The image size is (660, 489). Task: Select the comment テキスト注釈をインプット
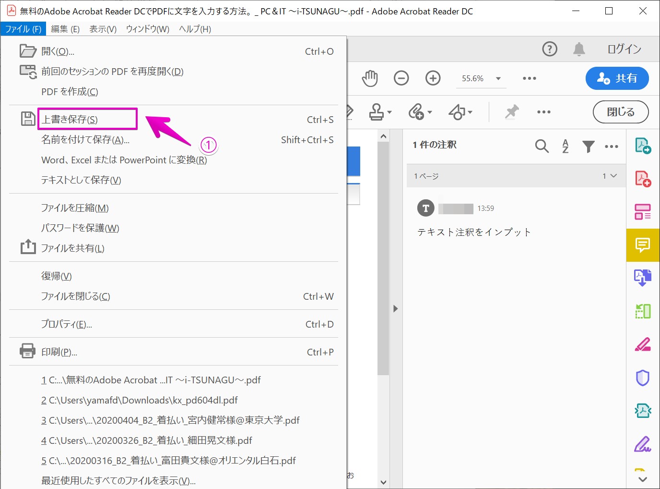coord(474,232)
